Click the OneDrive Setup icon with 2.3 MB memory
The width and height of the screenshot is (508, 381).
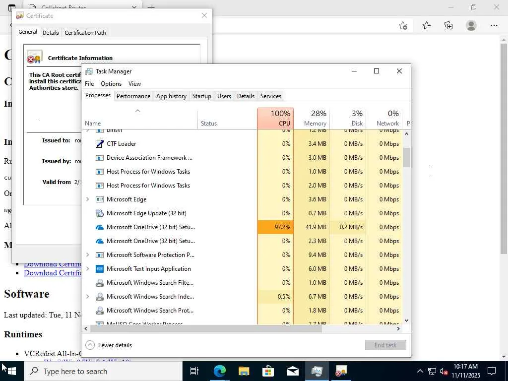point(99,241)
